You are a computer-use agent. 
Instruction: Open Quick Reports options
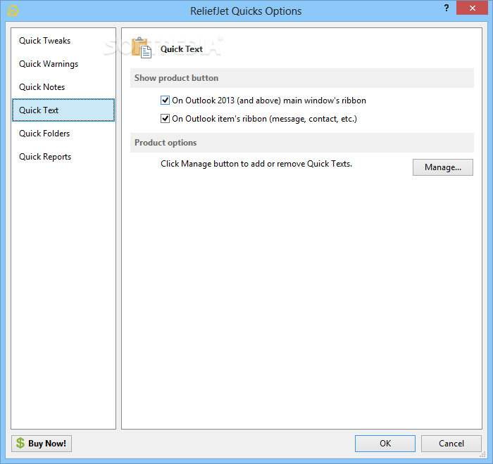63,157
